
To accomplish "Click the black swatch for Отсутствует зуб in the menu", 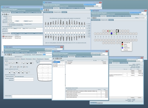I will click(122, 42).
